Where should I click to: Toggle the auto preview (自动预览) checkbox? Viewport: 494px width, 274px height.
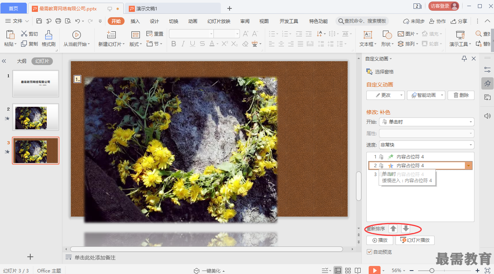tap(369, 252)
